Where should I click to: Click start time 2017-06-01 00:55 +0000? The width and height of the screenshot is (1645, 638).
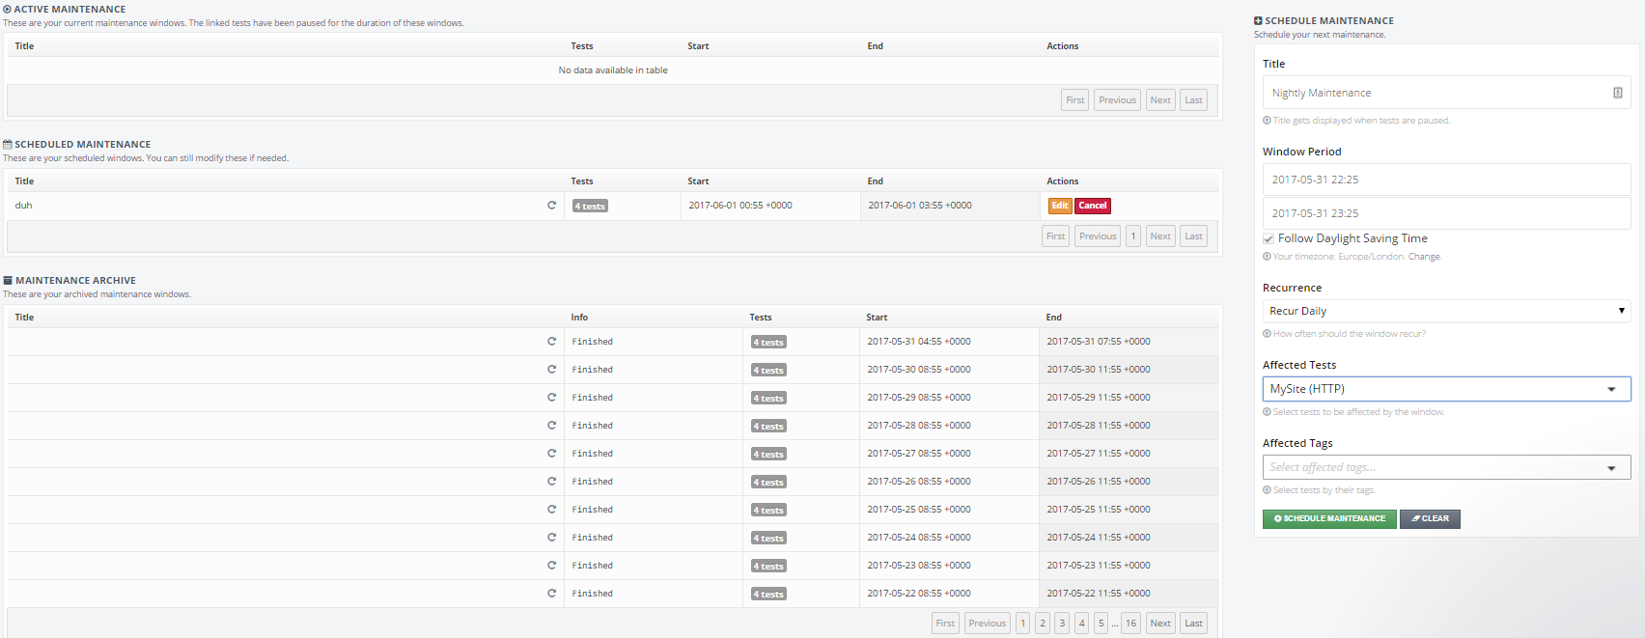[x=740, y=206]
